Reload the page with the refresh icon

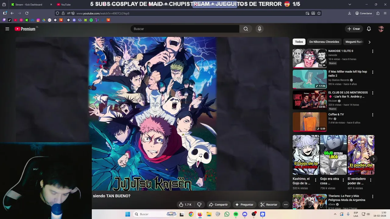coord(27,13)
